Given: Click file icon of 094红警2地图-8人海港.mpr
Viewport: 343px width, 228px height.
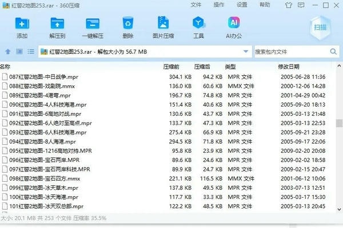Looking at the screenshot, I should point(5,141).
